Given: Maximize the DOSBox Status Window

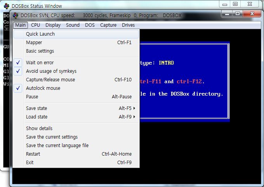Looking at the screenshot, I should click(235, 4).
